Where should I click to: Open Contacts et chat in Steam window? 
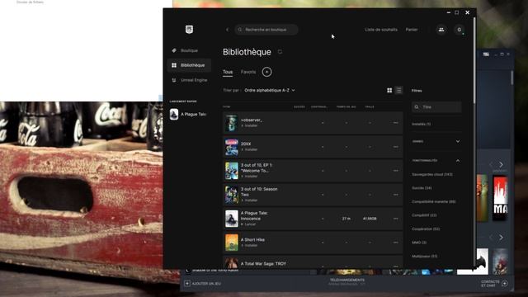pyautogui.click(x=494, y=284)
